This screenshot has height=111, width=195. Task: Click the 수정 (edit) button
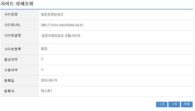[x=162, y=104]
